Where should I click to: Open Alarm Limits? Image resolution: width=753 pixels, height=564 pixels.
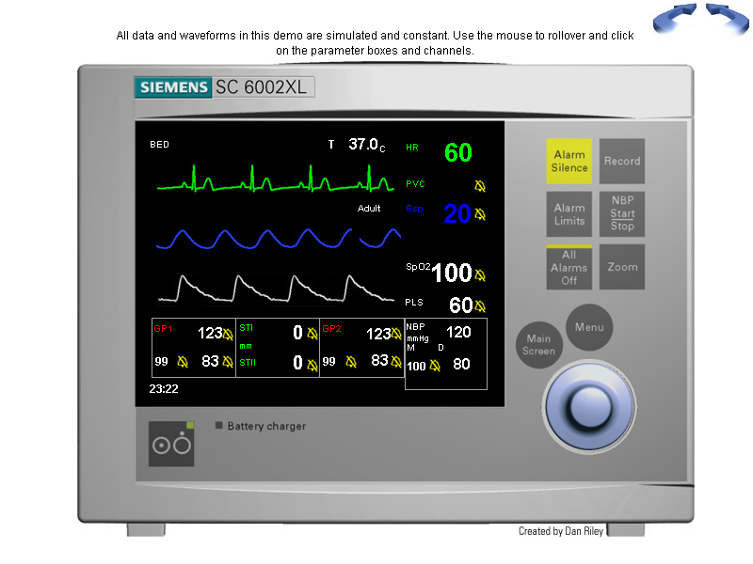tap(569, 214)
